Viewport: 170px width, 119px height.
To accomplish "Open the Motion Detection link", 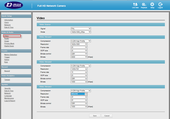I will point(11,55).
